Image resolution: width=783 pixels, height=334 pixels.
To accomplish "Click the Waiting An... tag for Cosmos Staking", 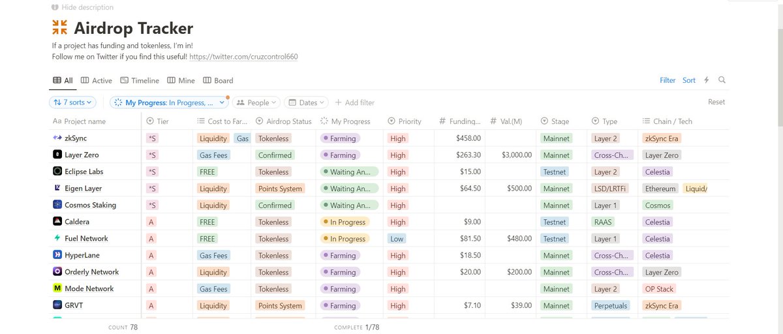I will [x=350, y=205].
